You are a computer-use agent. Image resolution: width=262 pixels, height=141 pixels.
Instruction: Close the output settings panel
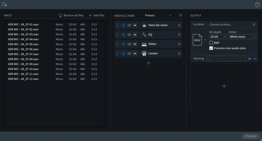tap(254, 24)
